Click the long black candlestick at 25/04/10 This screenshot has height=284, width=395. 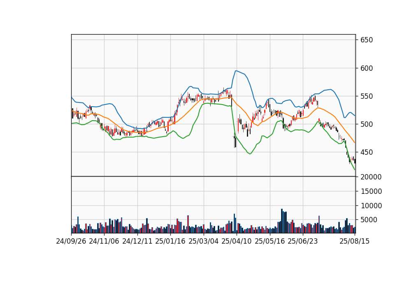[235, 142]
